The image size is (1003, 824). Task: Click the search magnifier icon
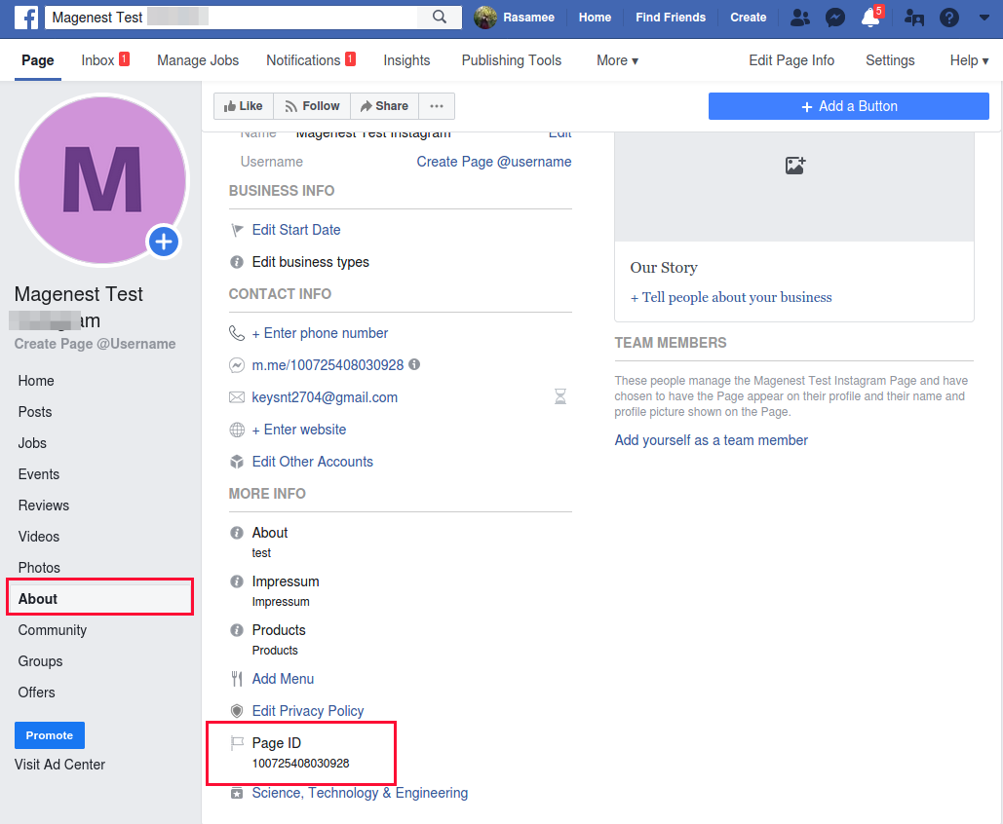coord(440,18)
